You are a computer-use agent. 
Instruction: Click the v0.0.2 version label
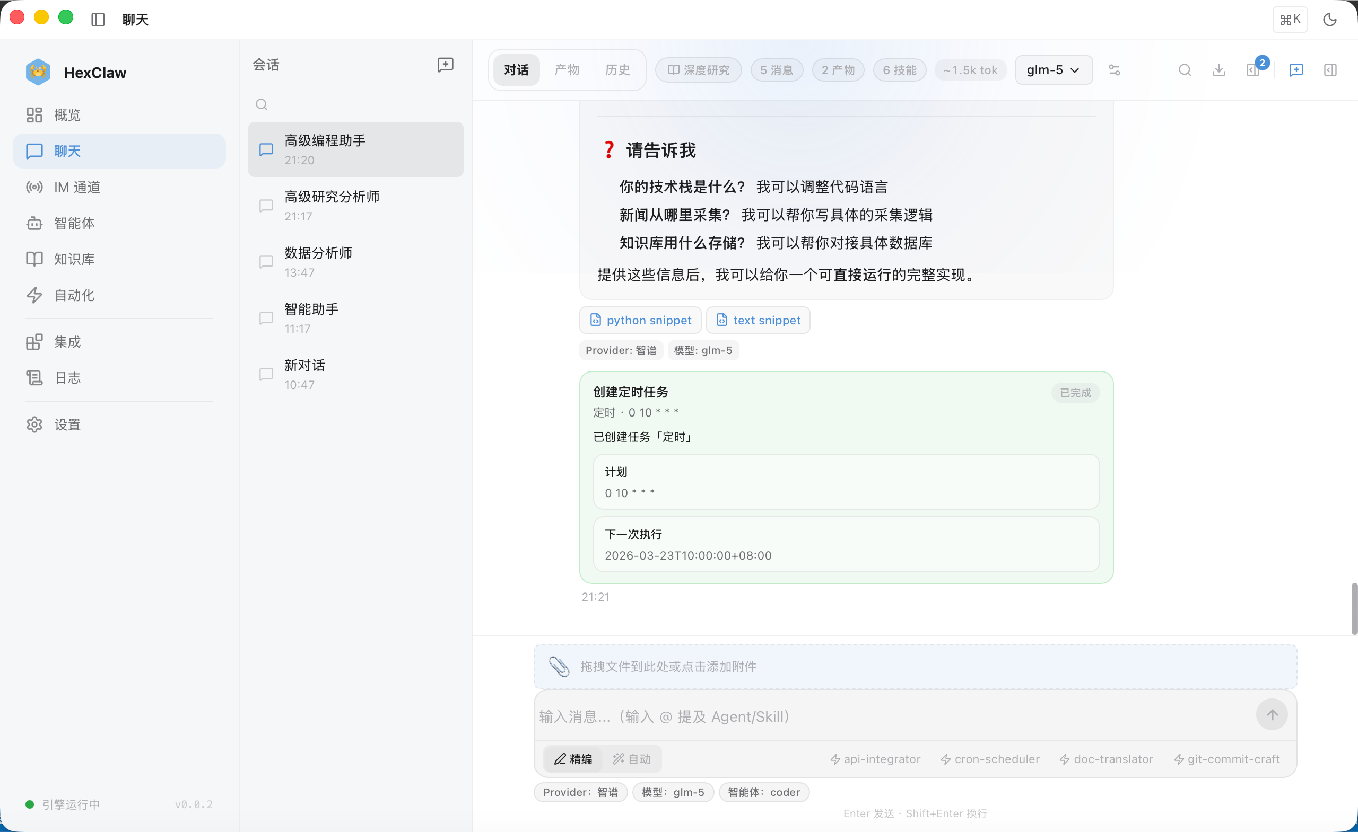(194, 804)
